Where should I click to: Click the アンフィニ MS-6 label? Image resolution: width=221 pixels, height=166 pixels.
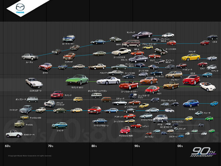(129, 65)
